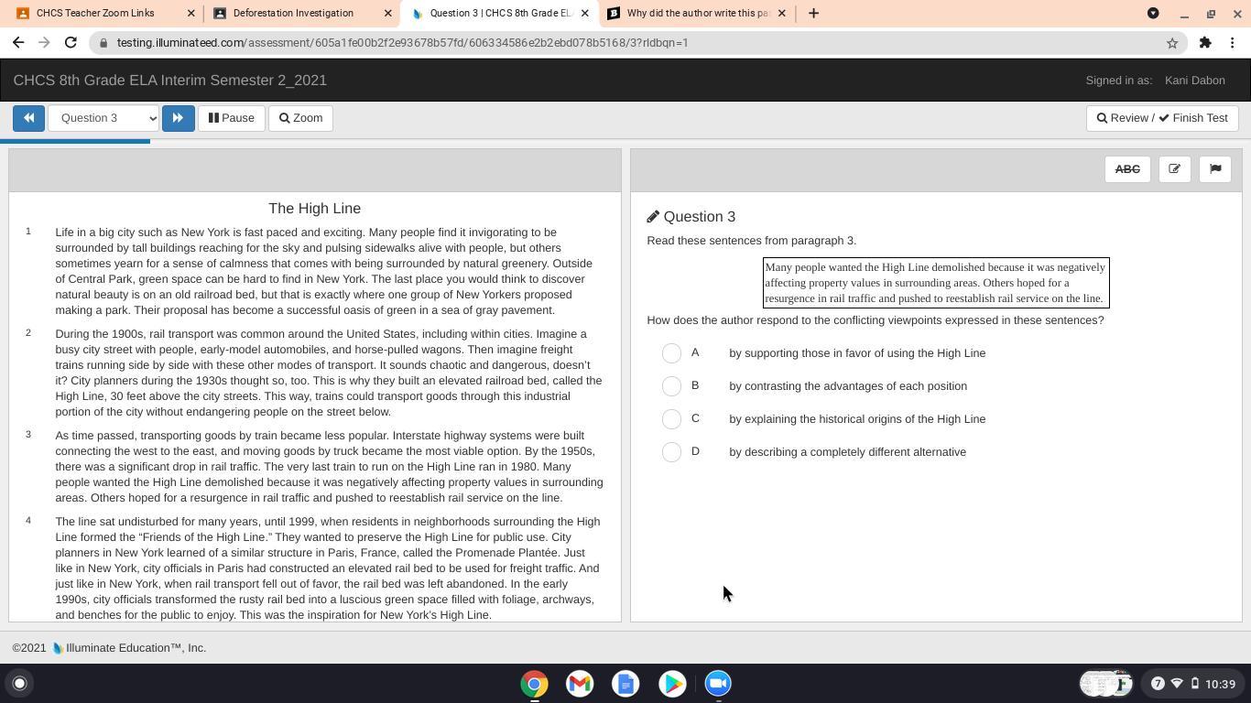Close the Deforestation Investigation tab
This screenshot has width=1251, height=703.
(x=387, y=13)
